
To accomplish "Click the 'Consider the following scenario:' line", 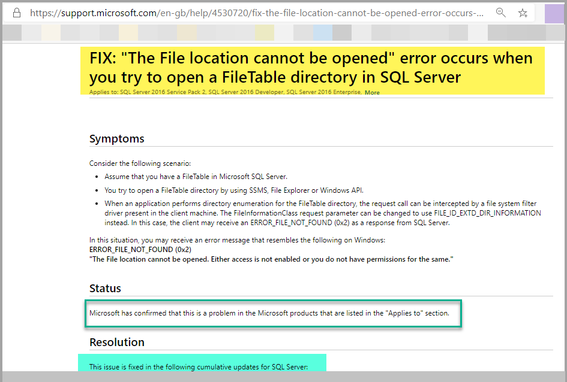I will tap(140, 163).
